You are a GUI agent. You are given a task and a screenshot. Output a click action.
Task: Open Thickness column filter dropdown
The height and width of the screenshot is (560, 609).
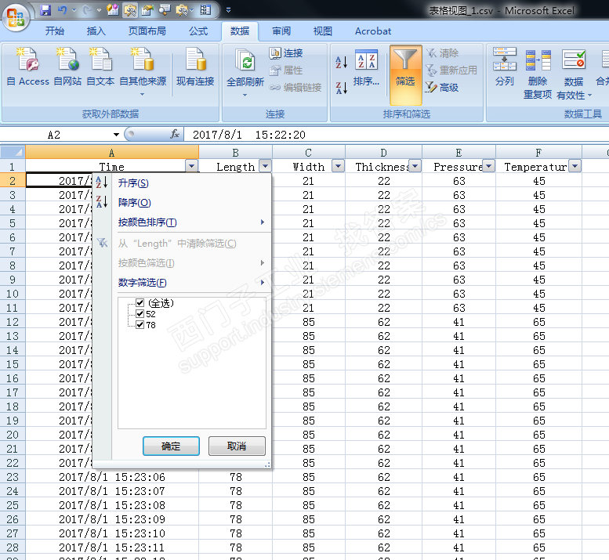[415, 167]
